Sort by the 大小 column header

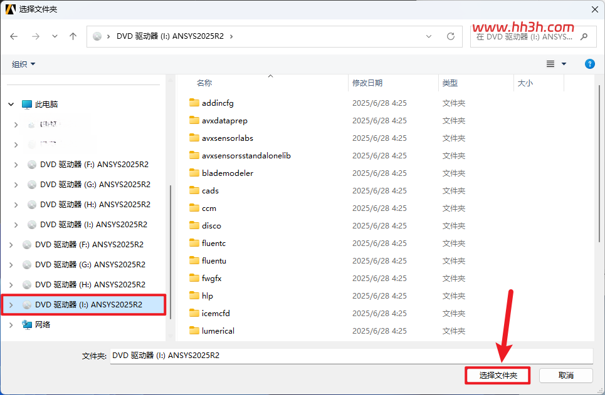(x=525, y=83)
